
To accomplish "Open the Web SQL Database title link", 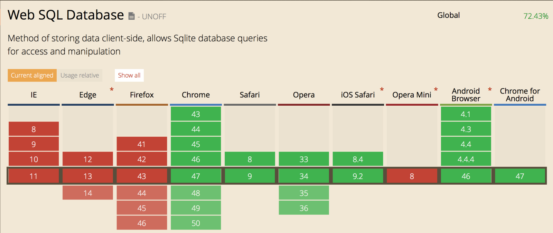I will [66, 15].
